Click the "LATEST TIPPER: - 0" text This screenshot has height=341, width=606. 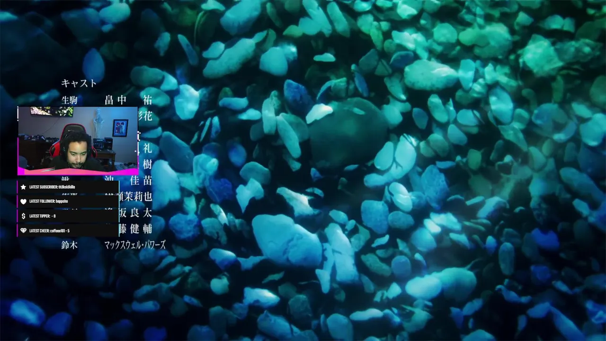(43, 216)
